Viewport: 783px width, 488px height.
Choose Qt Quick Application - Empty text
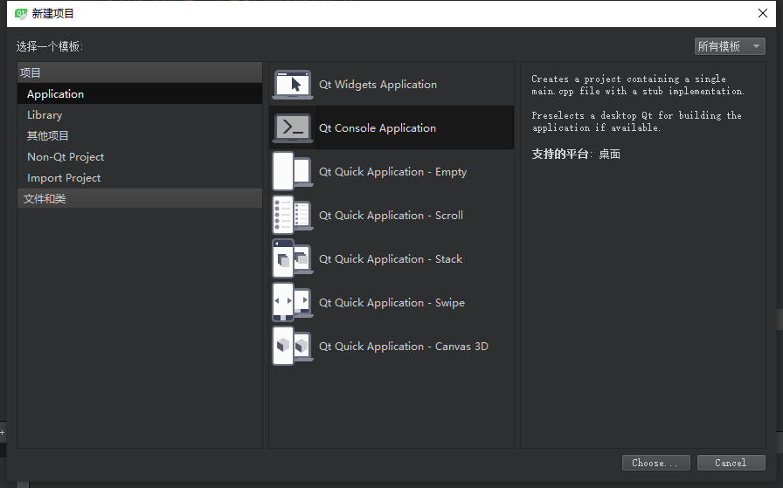tap(392, 172)
